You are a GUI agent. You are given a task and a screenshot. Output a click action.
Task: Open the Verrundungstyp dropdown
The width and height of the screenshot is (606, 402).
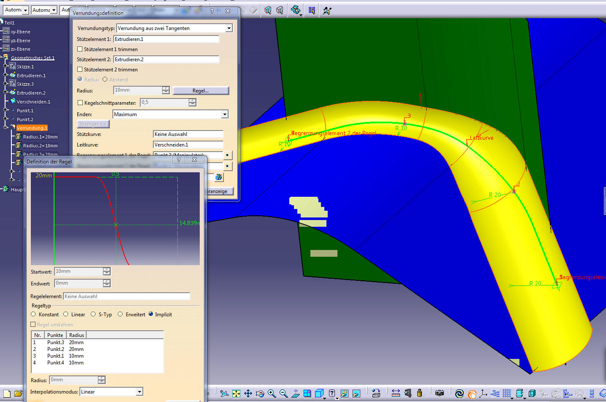[229, 28]
